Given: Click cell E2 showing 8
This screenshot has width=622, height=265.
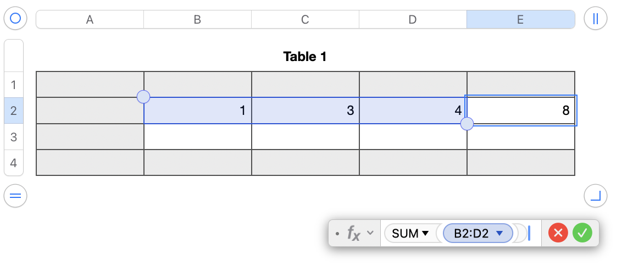Looking at the screenshot, I should tap(520, 111).
